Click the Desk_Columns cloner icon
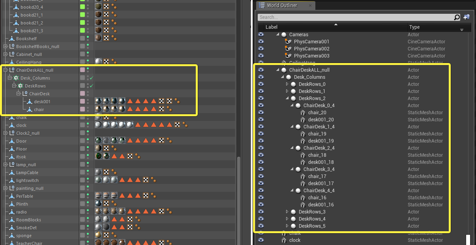 [x=16, y=78]
